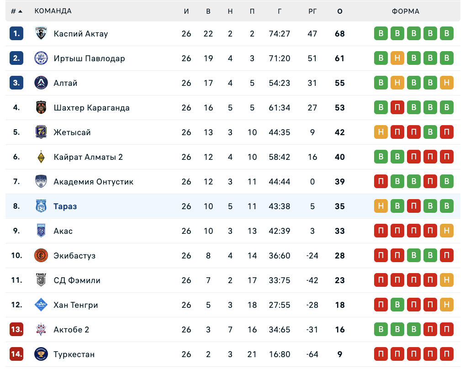Viewport: 465px width, 369px height.
Task: Click the Каспий Актау team logo
Action: click(41, 34)
